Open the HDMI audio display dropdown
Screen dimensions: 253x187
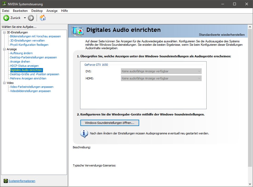tap(161, 78)
